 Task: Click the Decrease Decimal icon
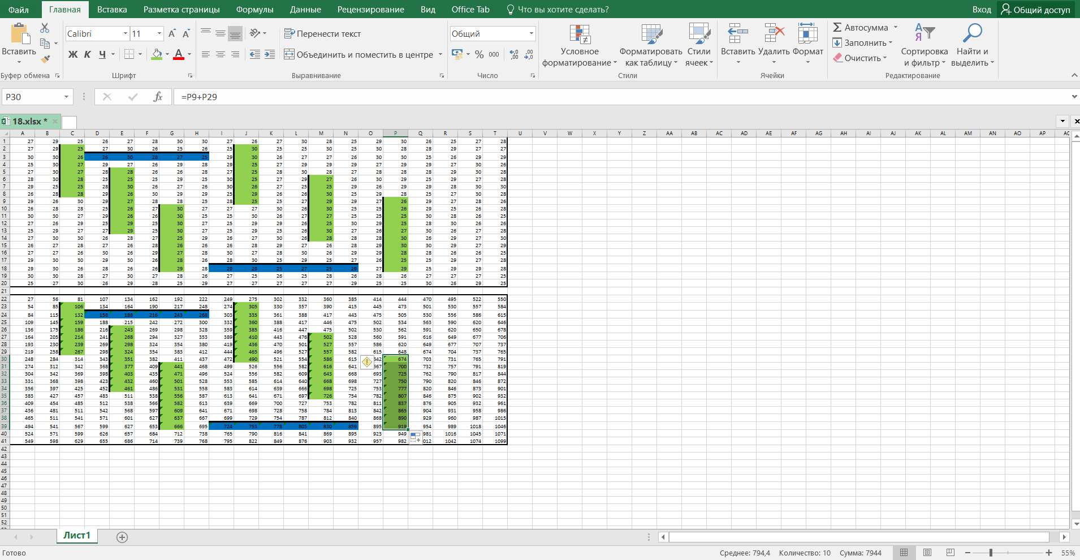[529, 54]
